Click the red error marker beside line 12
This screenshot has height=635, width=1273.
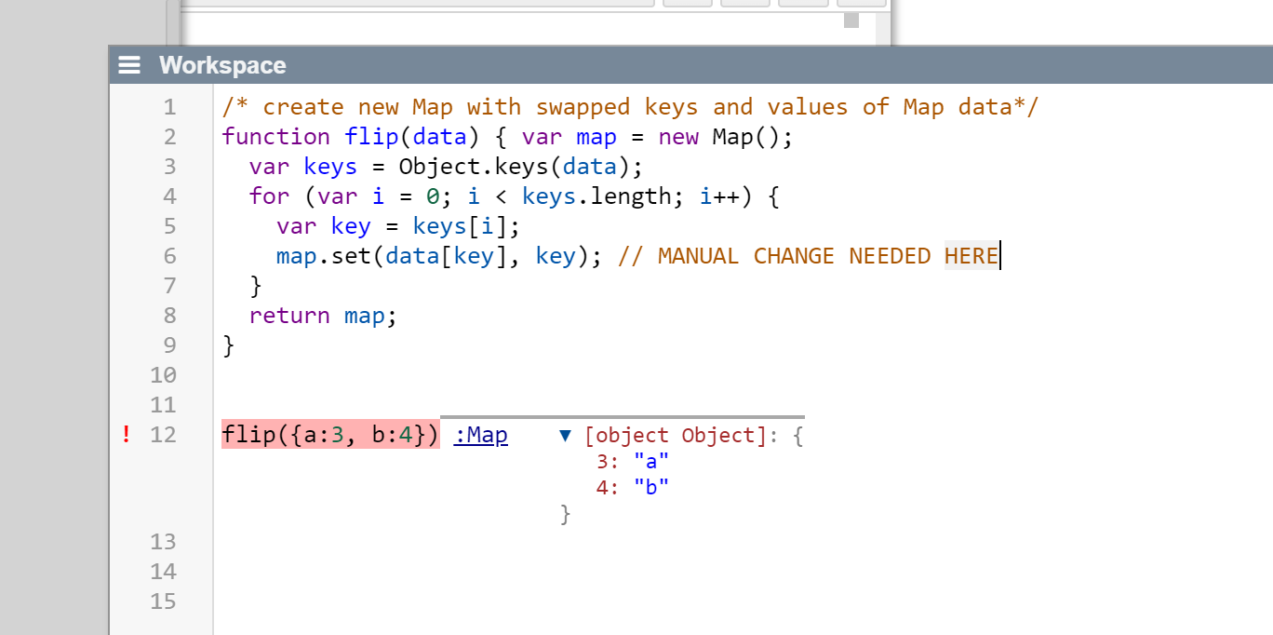[127, 434]
